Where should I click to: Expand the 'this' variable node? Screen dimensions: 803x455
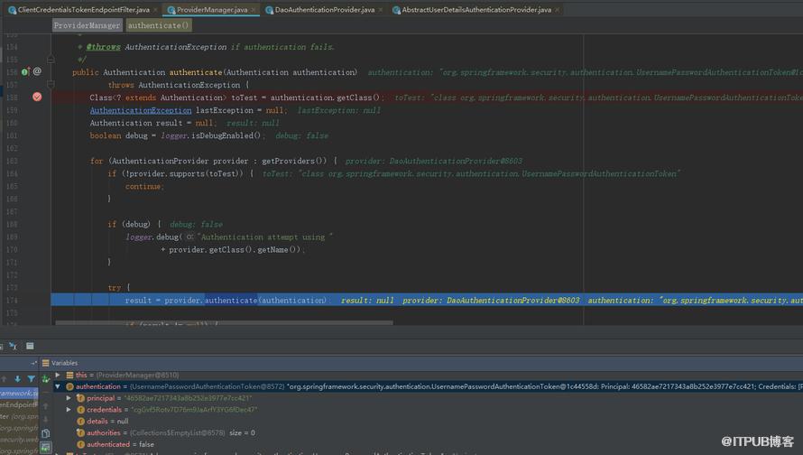tap(58, 375)
